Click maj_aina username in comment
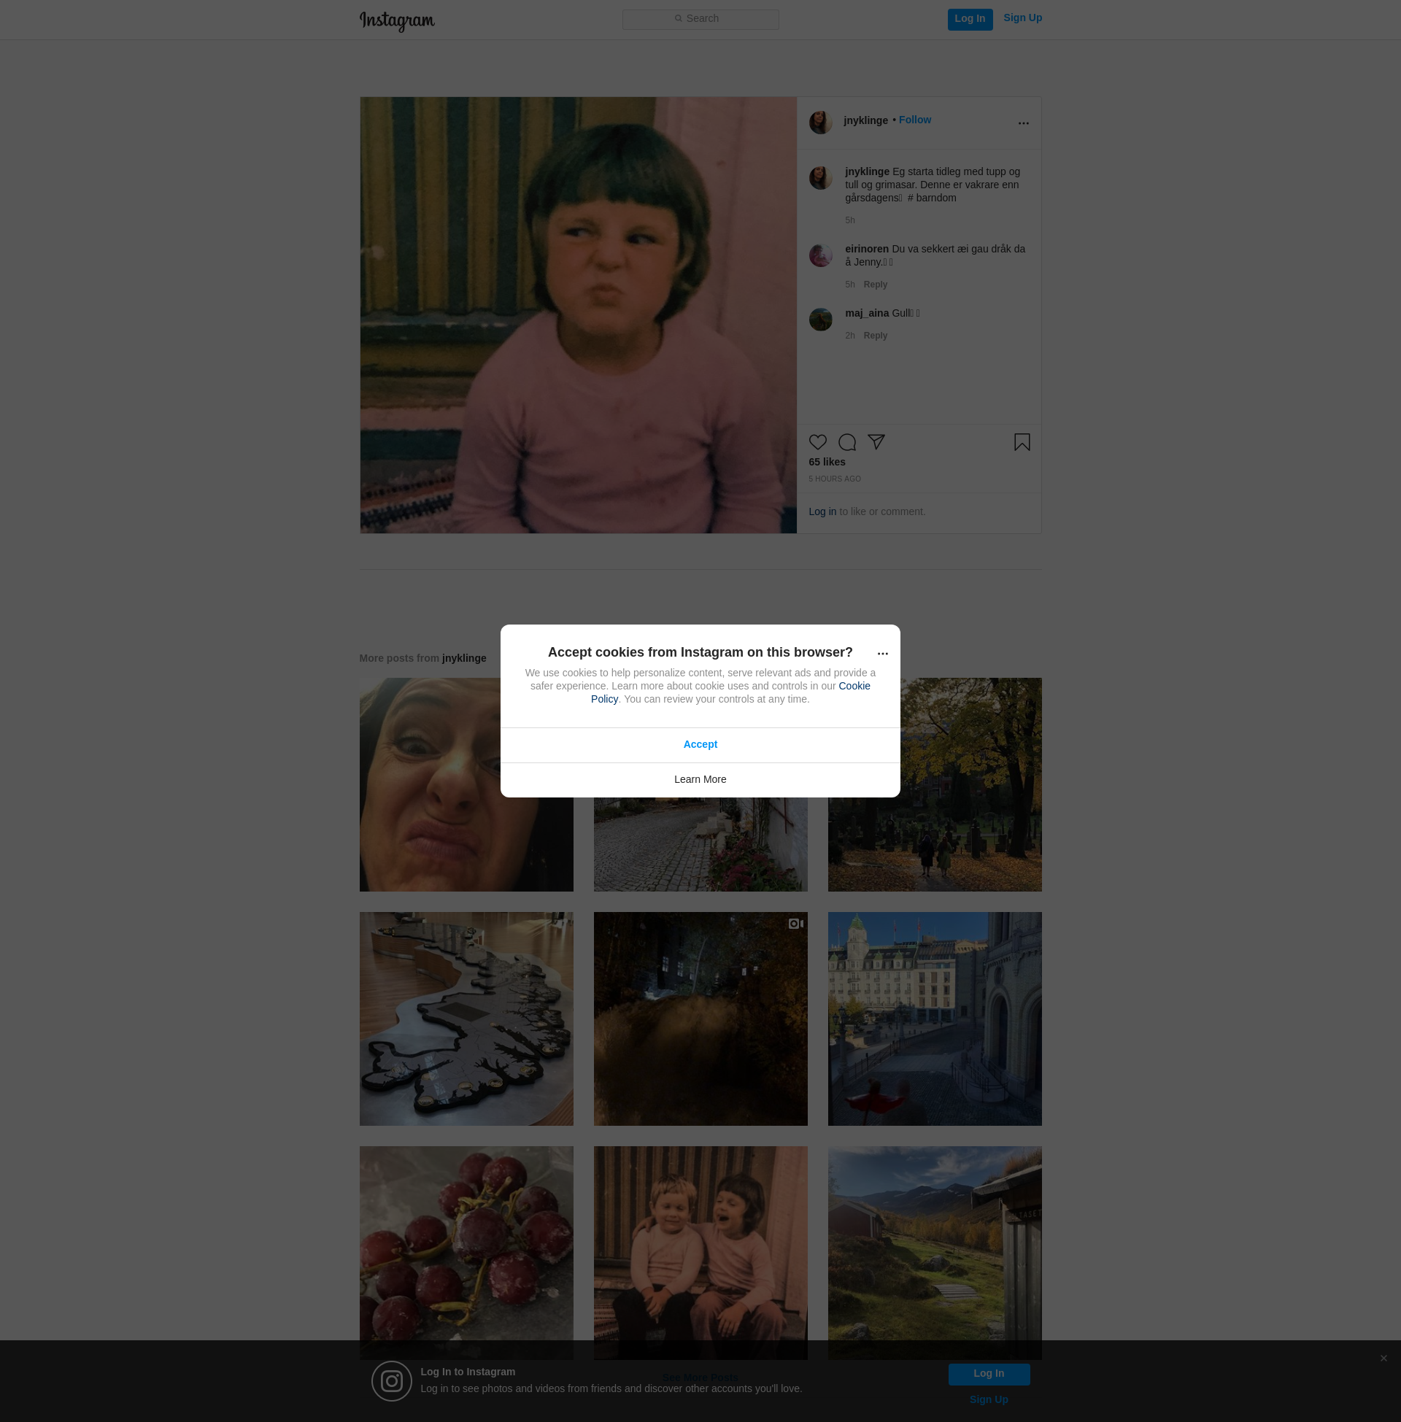Screen dimensions: 1401x1422 coord(867,313)
